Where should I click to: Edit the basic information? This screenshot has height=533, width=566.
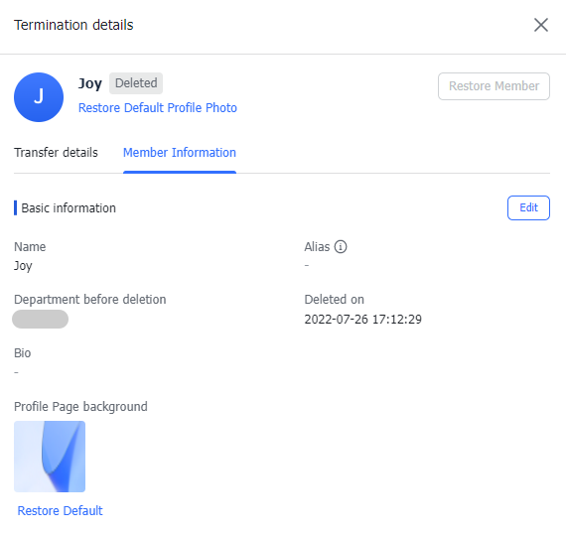(x=528, y=207)
